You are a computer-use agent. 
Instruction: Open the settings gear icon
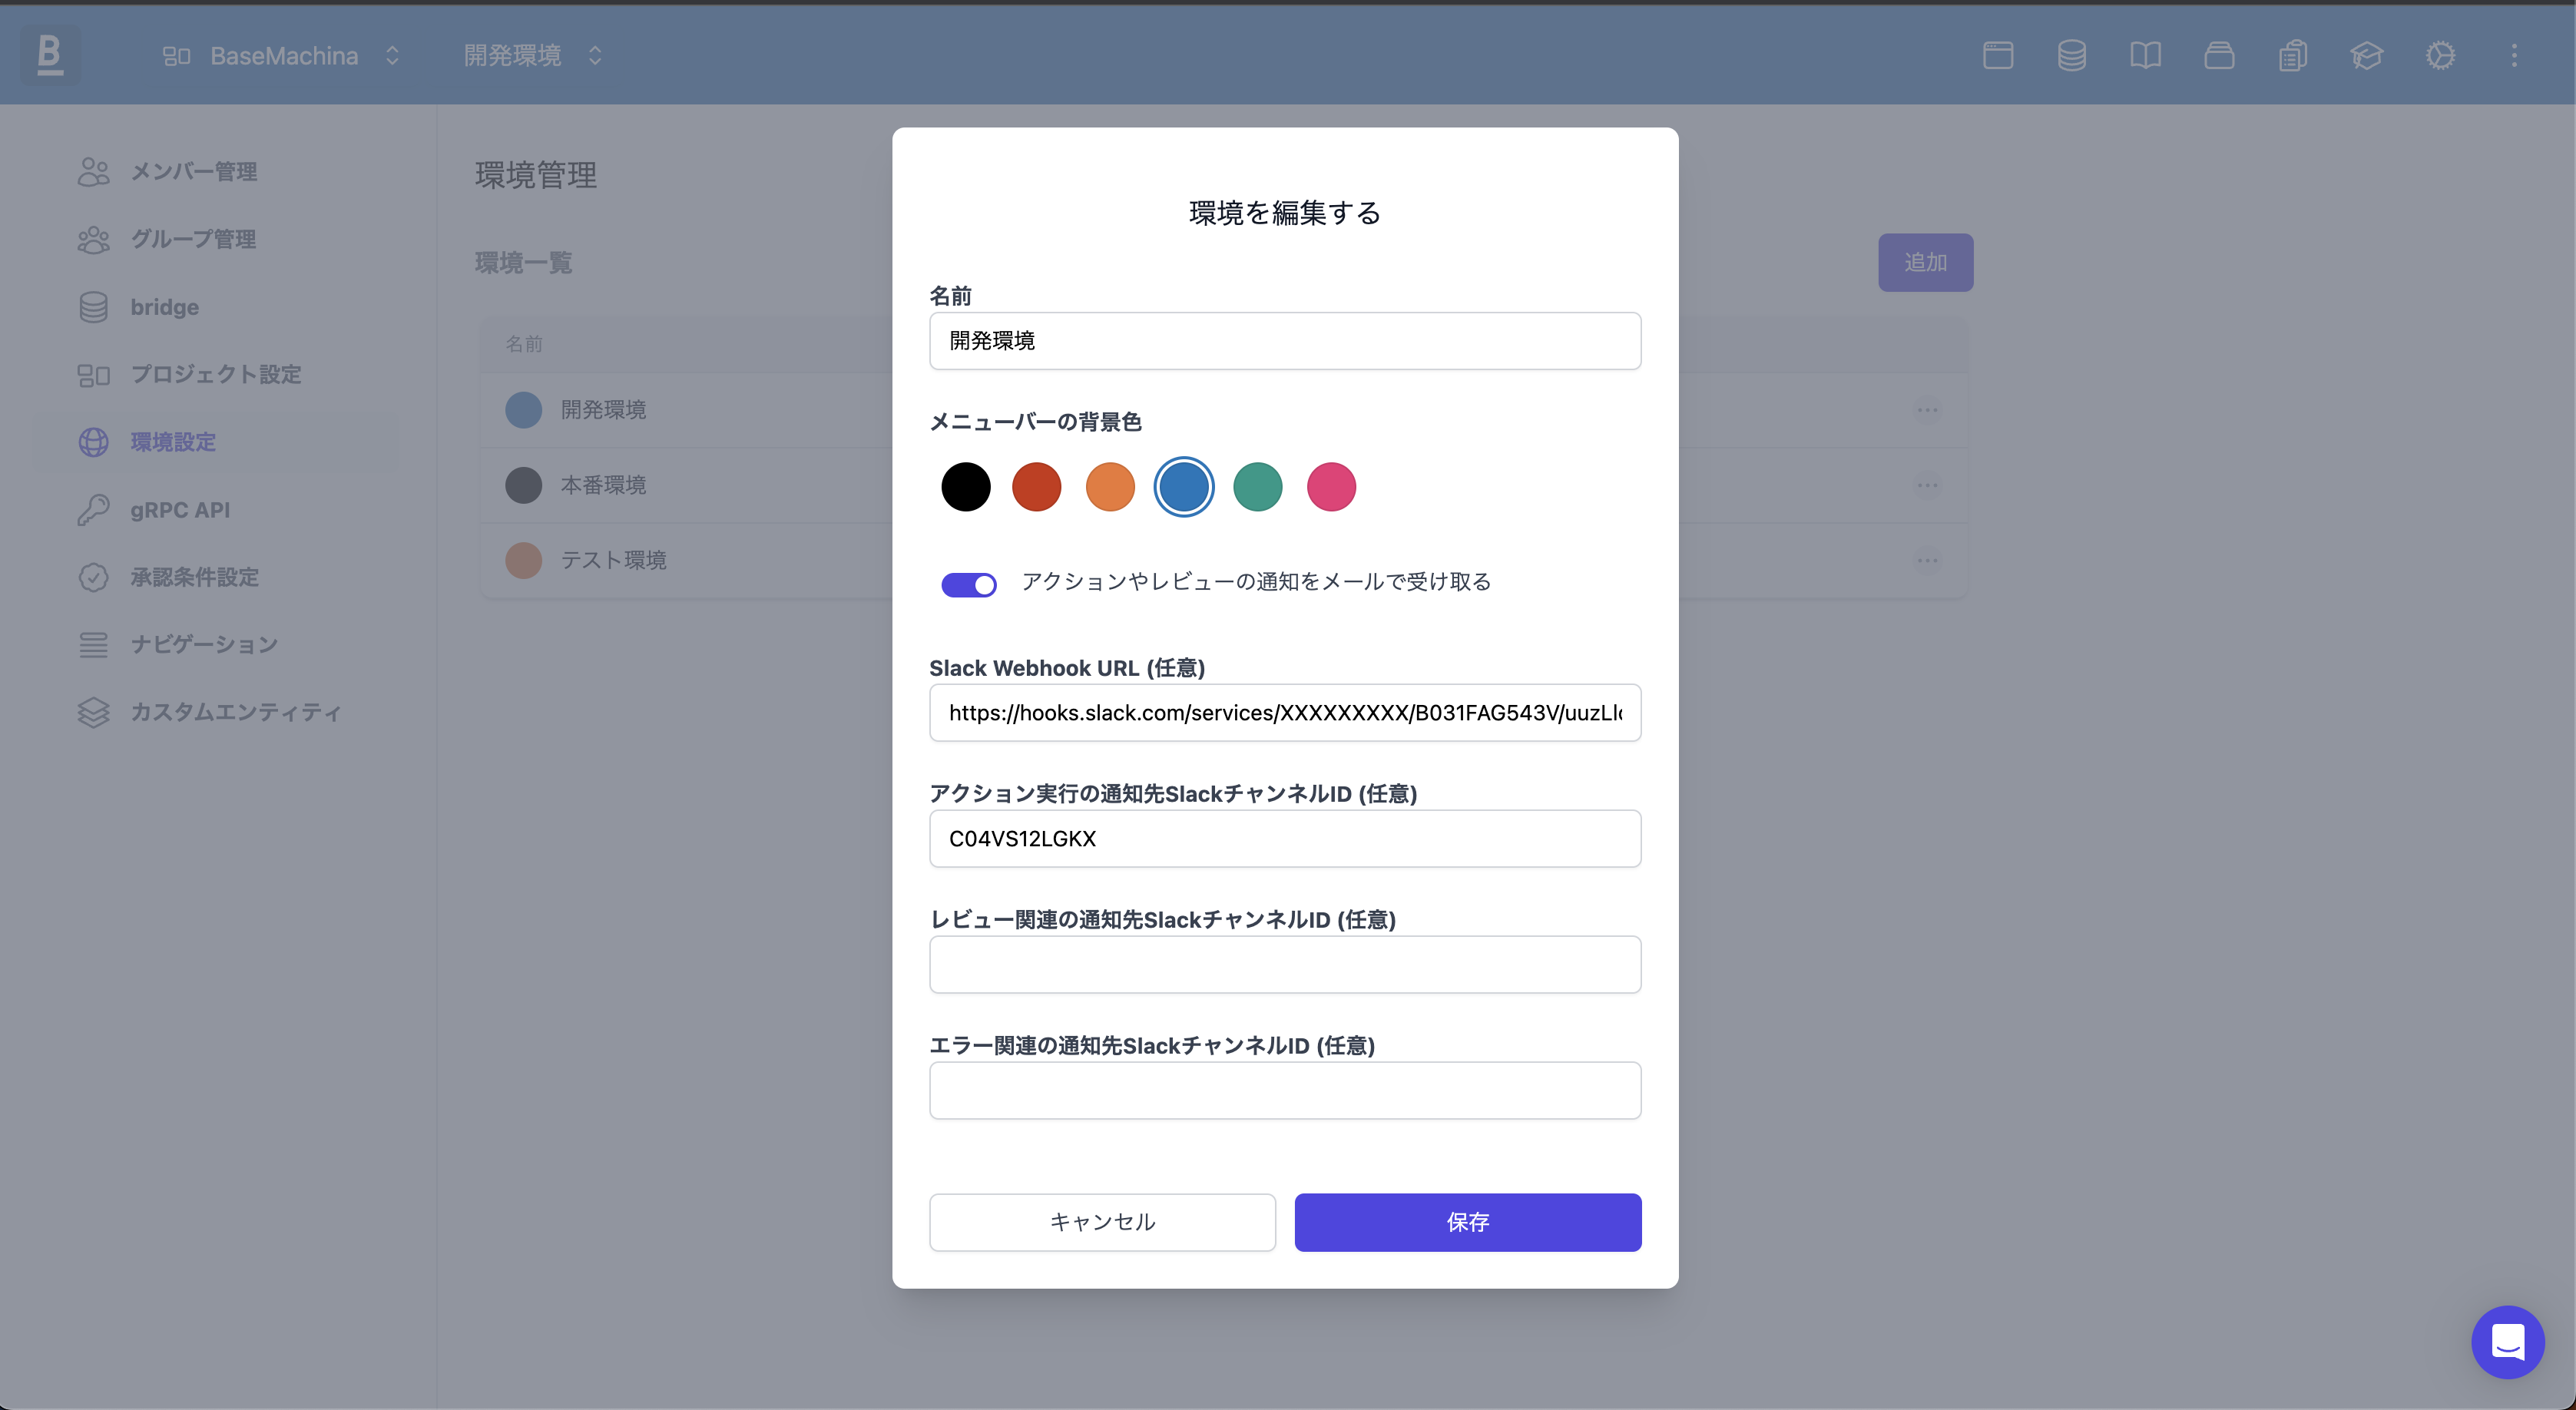2440,55
